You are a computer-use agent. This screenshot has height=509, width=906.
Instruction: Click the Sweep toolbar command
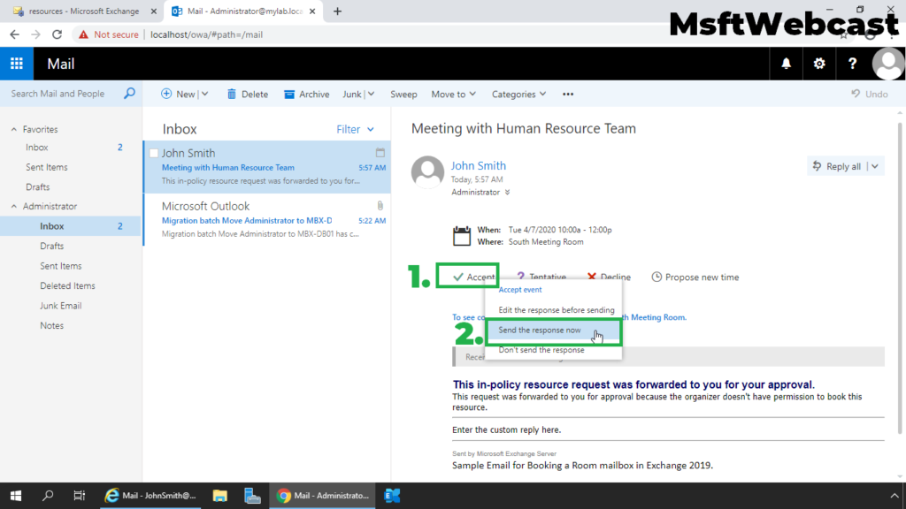coord(403,94)
